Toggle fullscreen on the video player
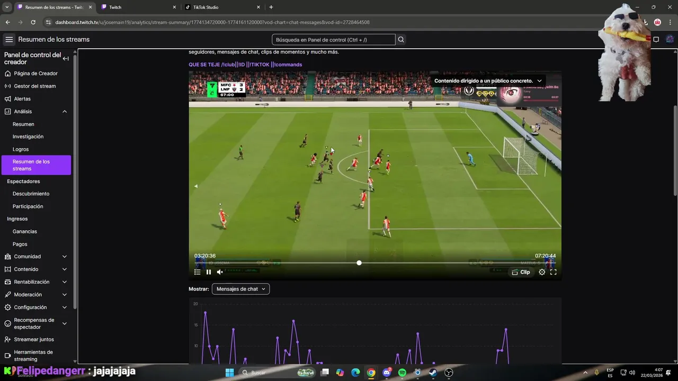This screenshot has width=678, height=381. click(x=553, y=272)
